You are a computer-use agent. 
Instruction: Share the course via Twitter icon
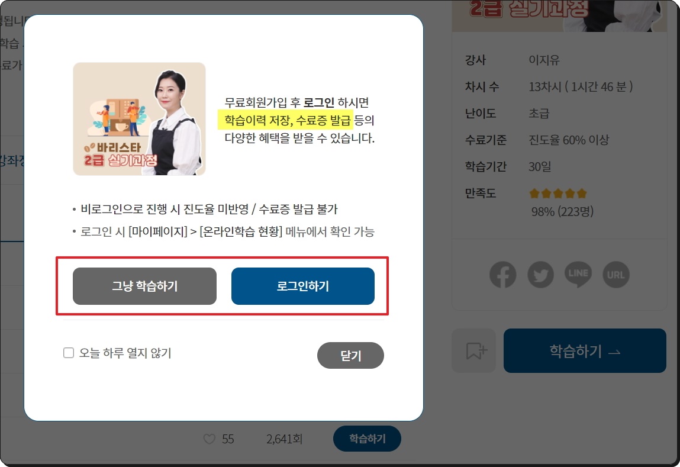point(540,275)
